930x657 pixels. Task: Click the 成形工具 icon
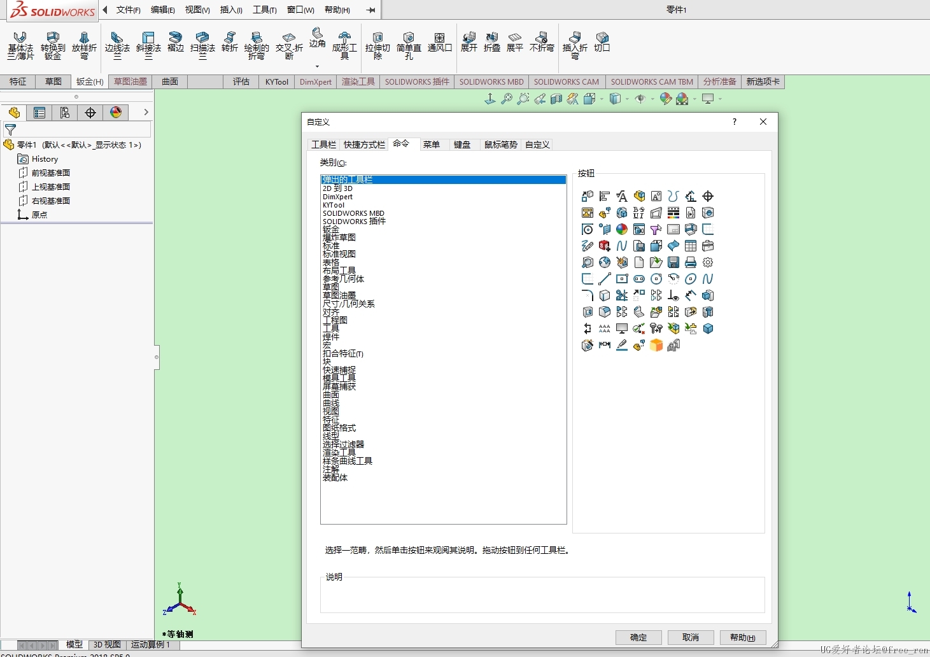click(344, 46)
